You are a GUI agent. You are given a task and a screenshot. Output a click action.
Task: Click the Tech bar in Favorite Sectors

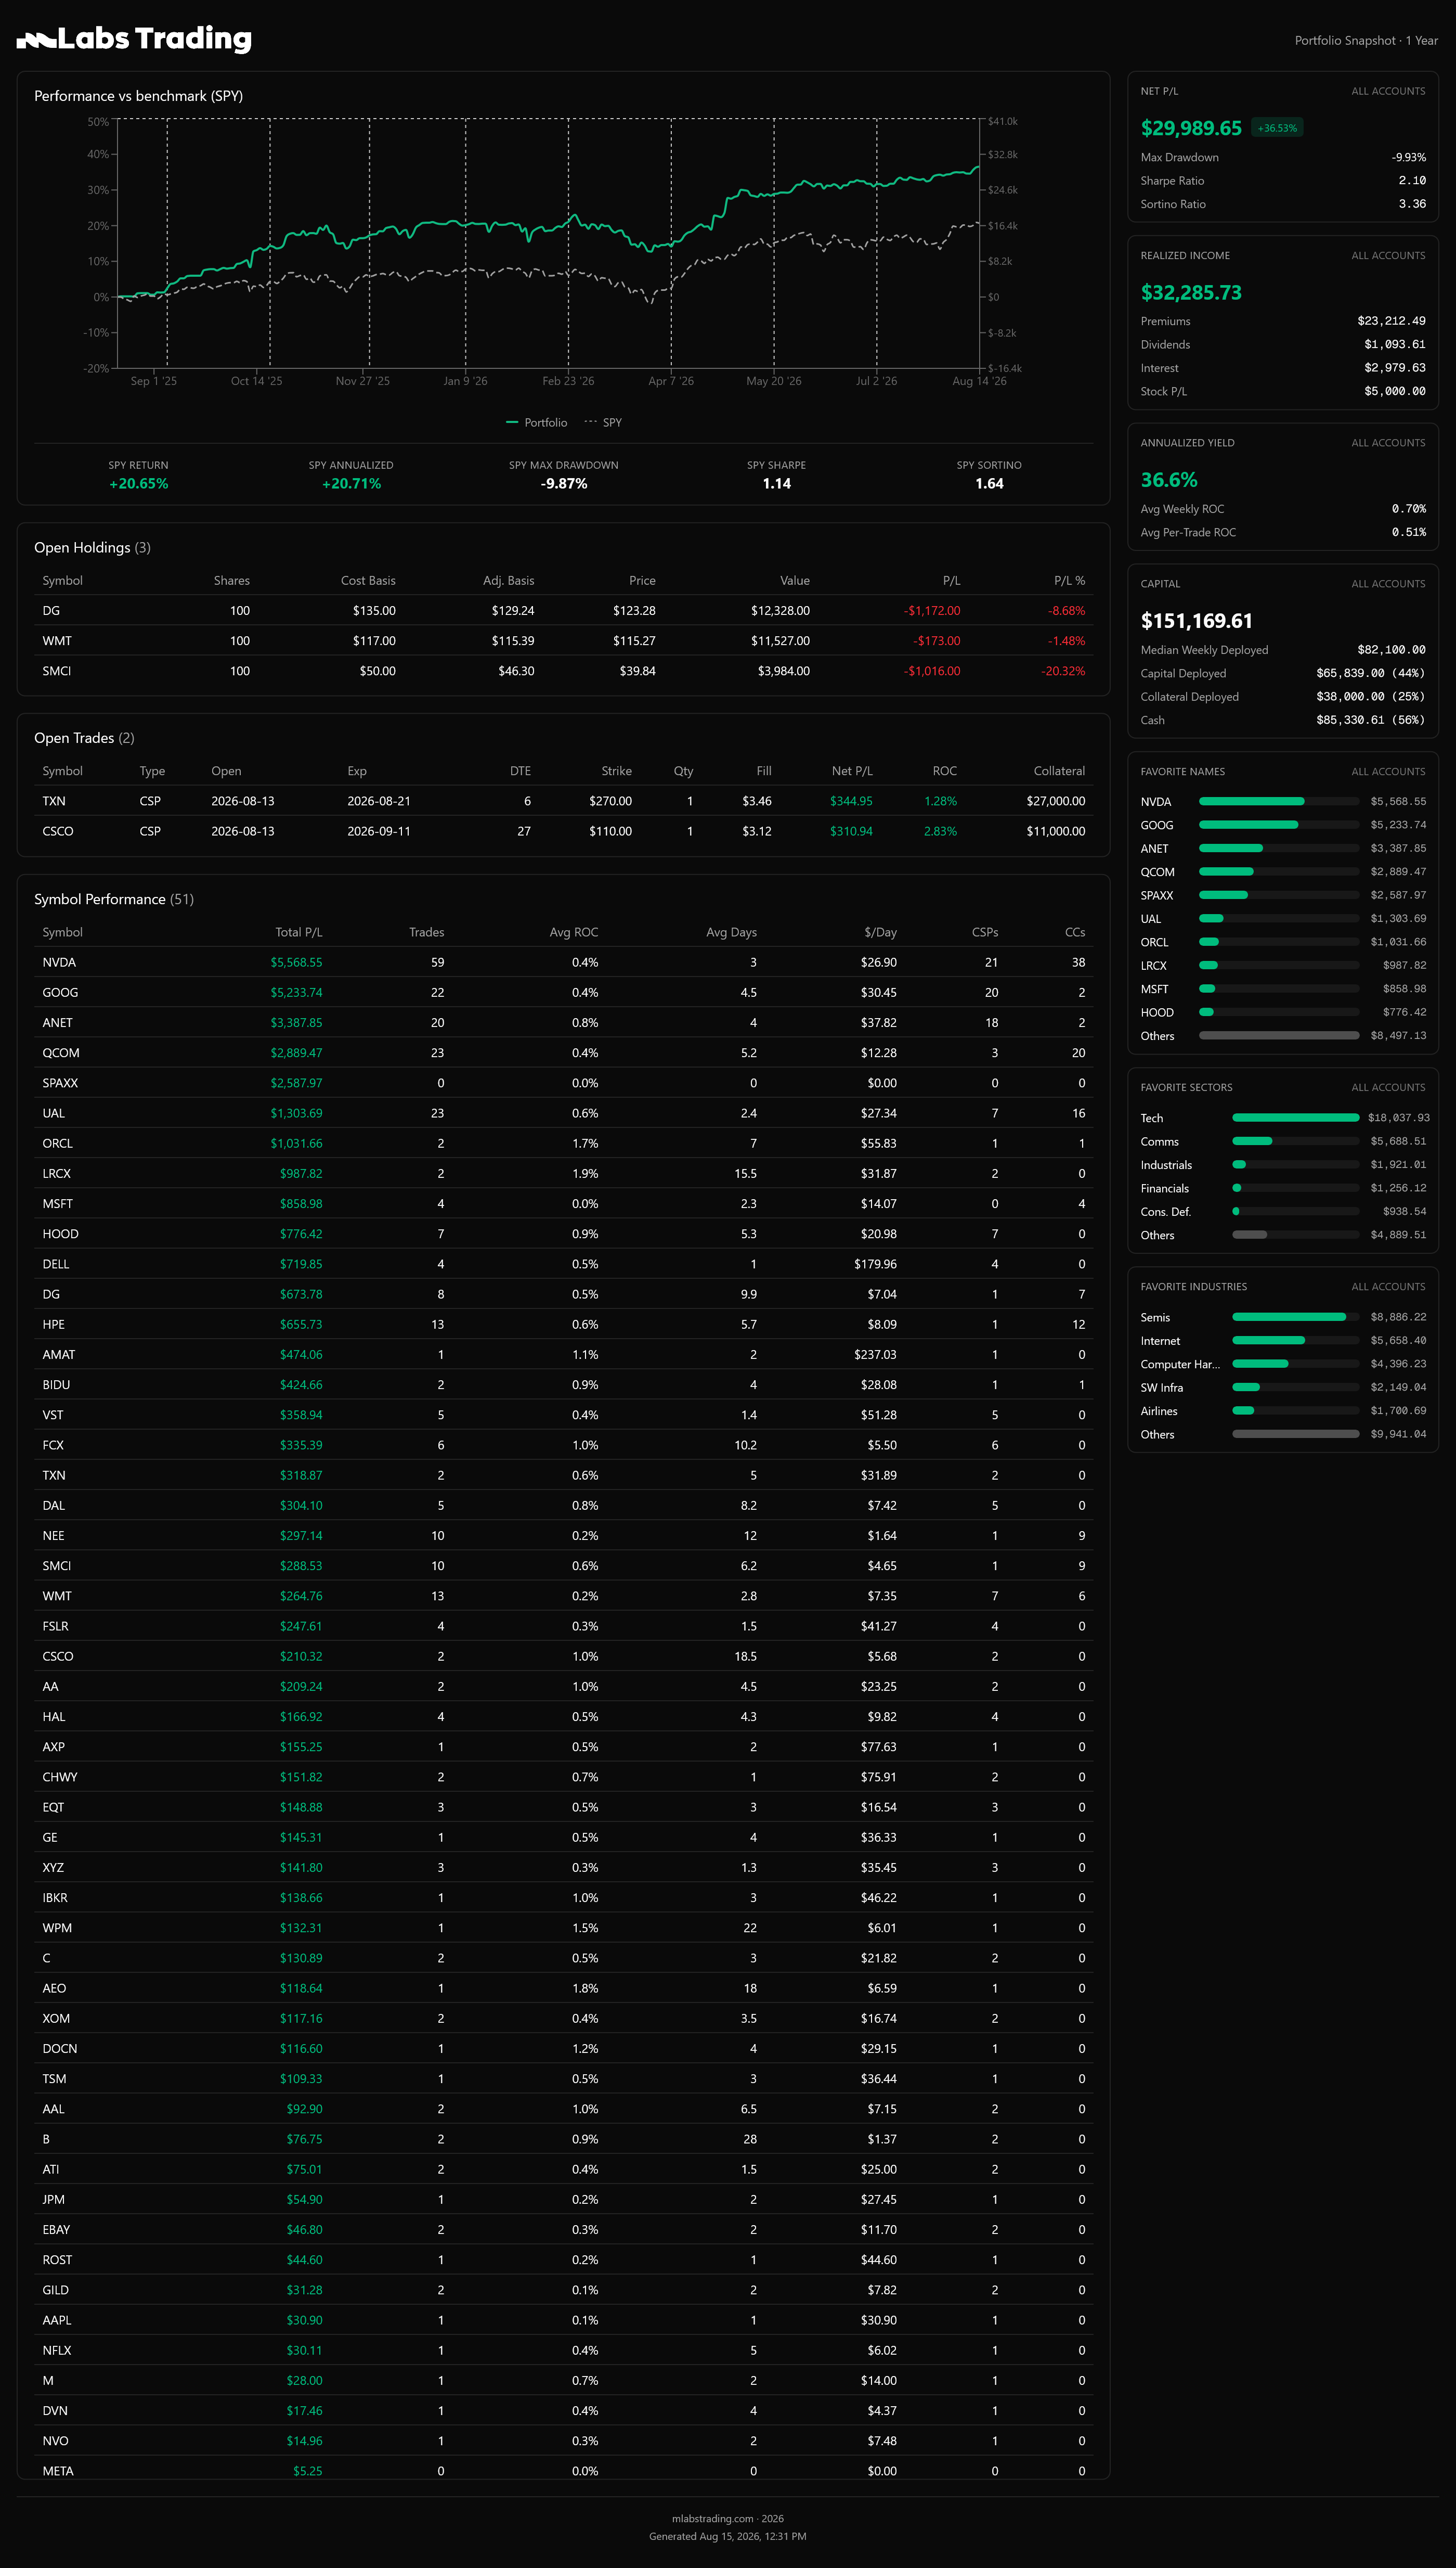(1296, 1118)
